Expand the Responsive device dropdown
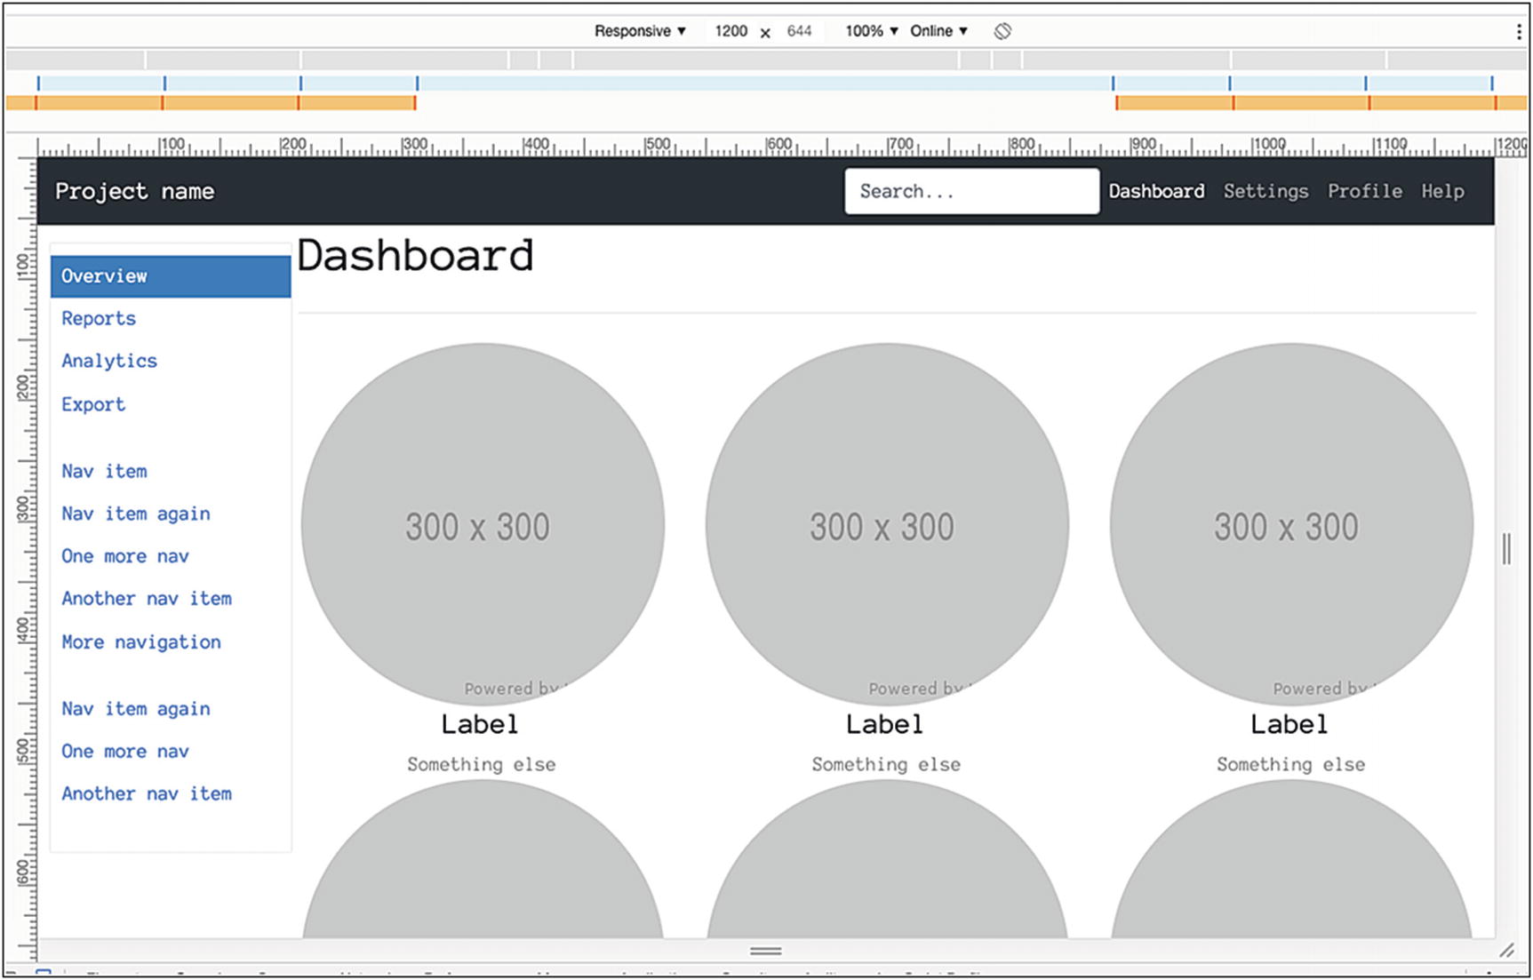 coord(640,31)
